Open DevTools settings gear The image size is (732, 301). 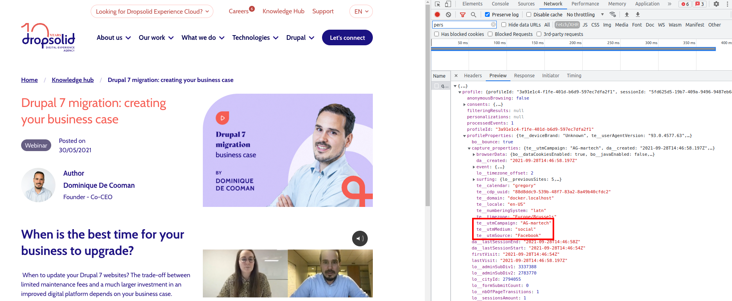click(716, 4)
